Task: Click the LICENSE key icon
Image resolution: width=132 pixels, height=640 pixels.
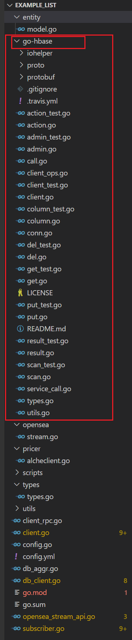Action: 21,293
